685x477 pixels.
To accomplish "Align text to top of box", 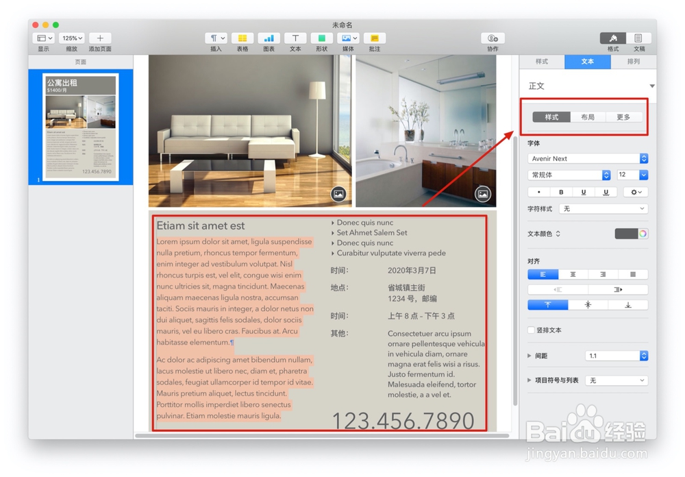I will (548, 305).
